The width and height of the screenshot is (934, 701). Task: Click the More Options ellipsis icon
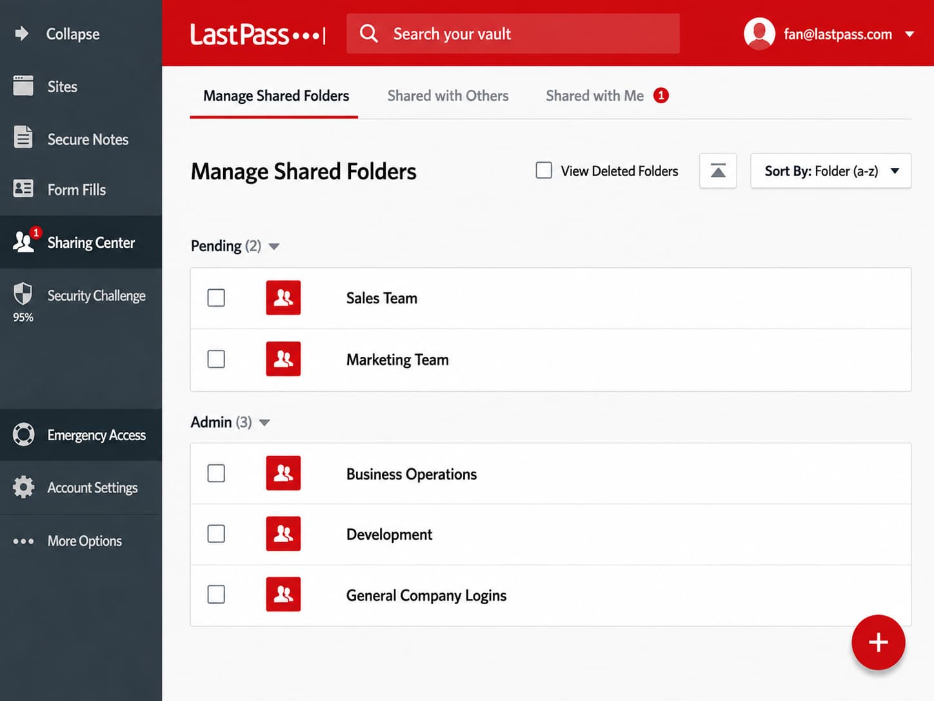(23, 541)
